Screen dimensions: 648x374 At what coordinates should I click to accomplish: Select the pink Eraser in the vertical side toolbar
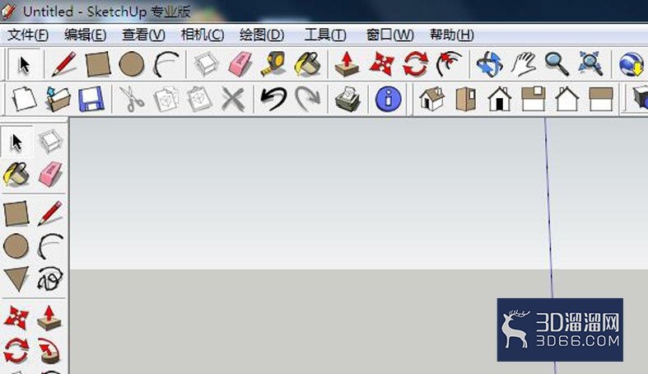50,175
